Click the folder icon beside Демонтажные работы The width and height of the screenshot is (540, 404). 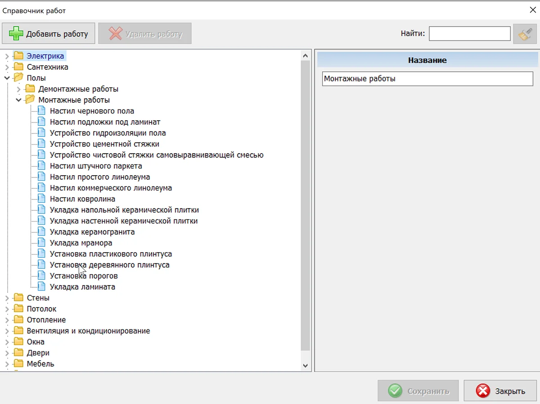click(30, 89)
